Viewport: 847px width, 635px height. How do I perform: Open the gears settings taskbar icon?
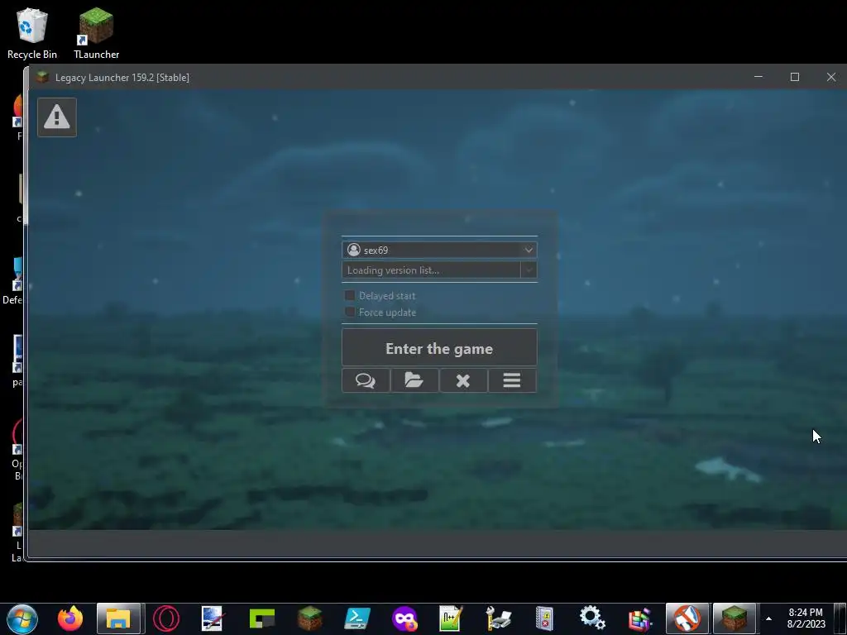[592, 618]
